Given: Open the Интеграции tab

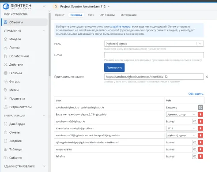Looking at the screenshot, I should 128,15.
